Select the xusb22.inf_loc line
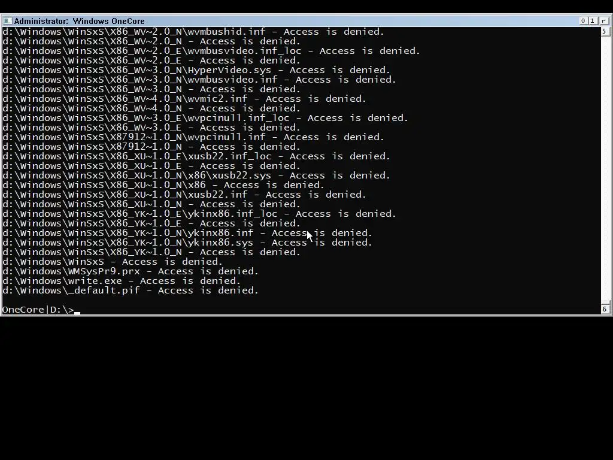 (x=196, y=156)
